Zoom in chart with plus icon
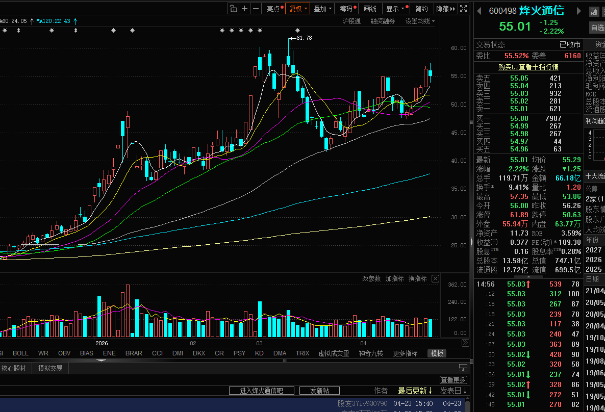Screen dimensions: 605x412 point(244,9)
